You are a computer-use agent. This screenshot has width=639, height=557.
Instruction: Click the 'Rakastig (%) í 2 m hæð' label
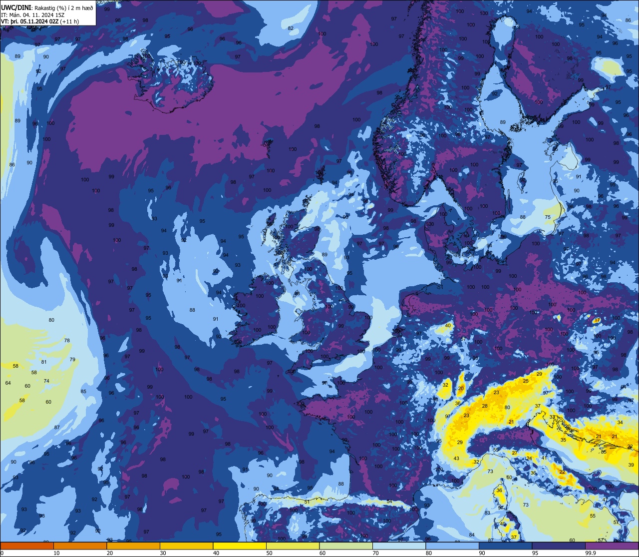pos(64,7)
